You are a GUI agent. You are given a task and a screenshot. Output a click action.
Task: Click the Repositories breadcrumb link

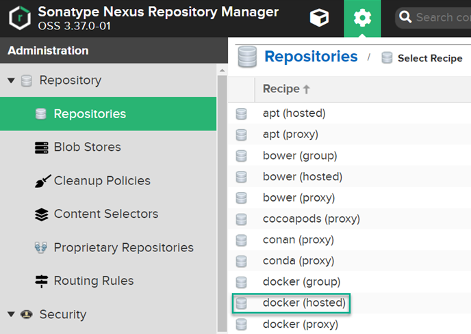(311, 57)
